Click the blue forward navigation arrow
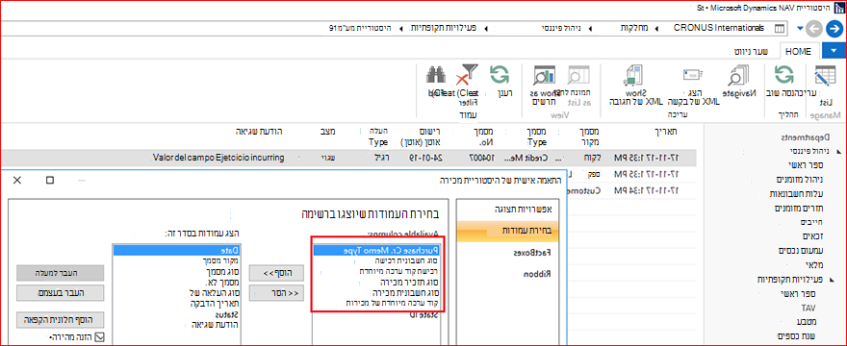 coord(834,29)
